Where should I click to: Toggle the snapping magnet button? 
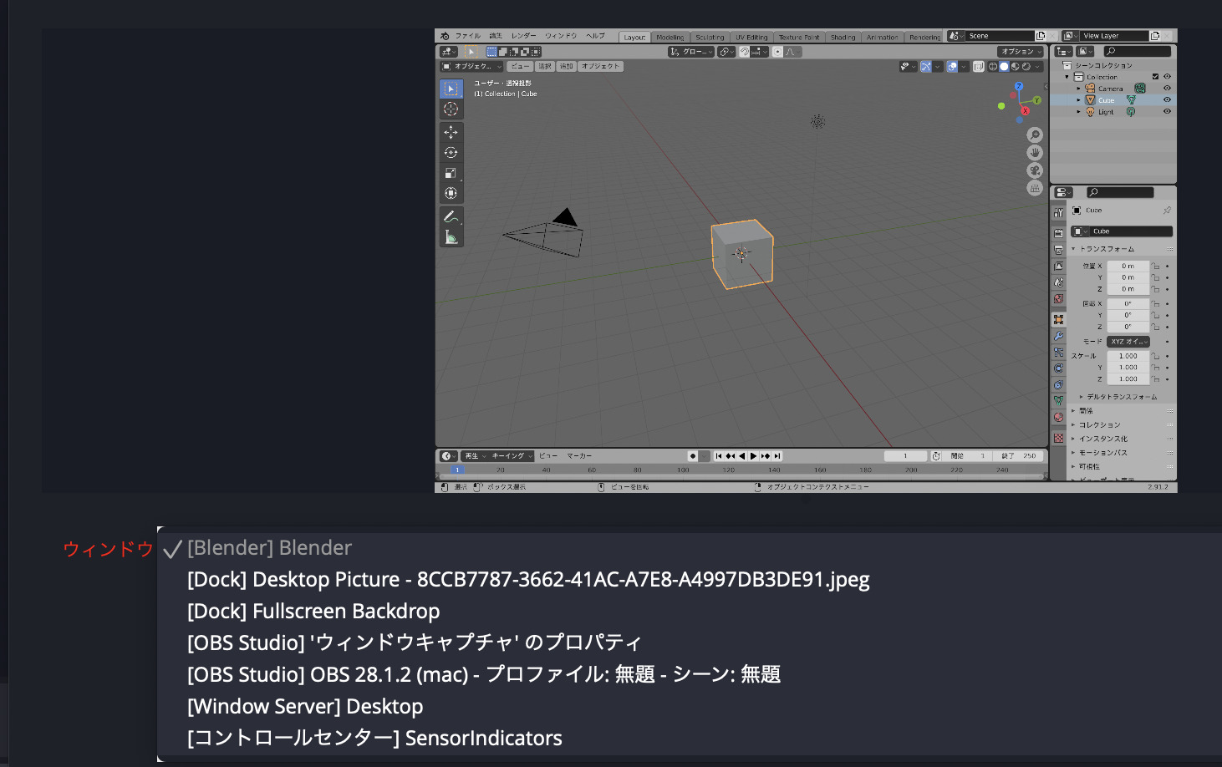[x=745, y=52]
